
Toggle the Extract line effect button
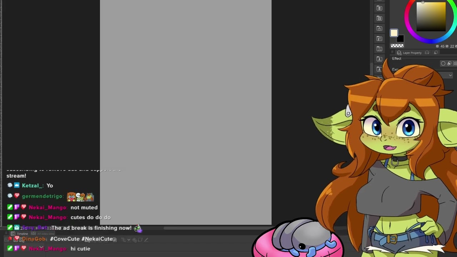coord(450,63)
